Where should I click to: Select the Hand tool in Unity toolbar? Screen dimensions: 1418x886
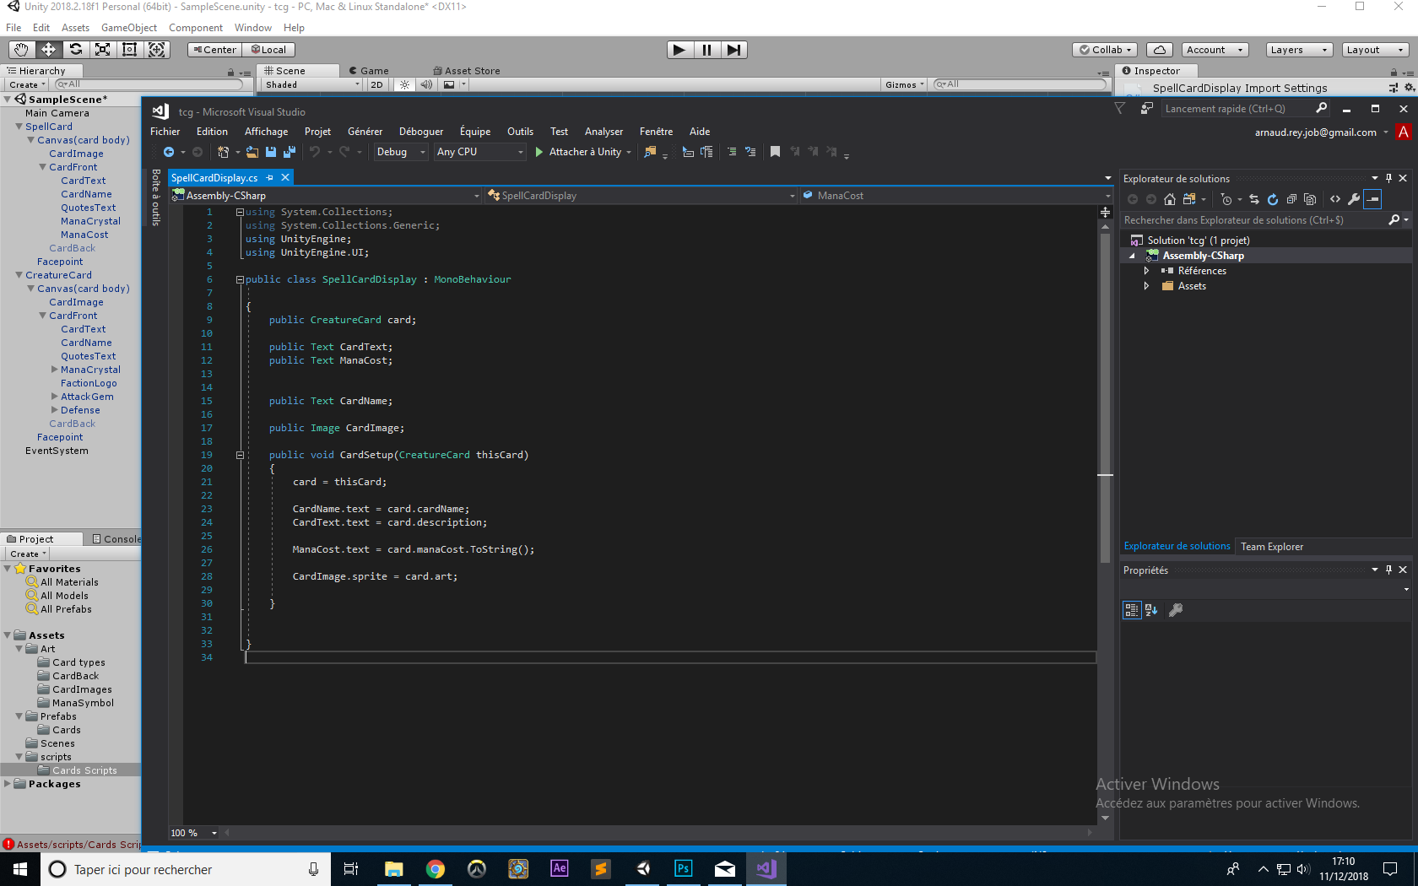coord(20,49)
